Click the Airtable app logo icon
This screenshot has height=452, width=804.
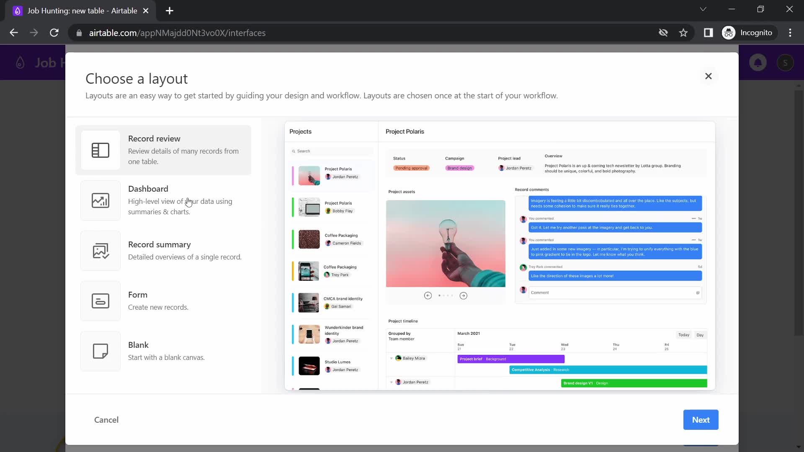20,62
